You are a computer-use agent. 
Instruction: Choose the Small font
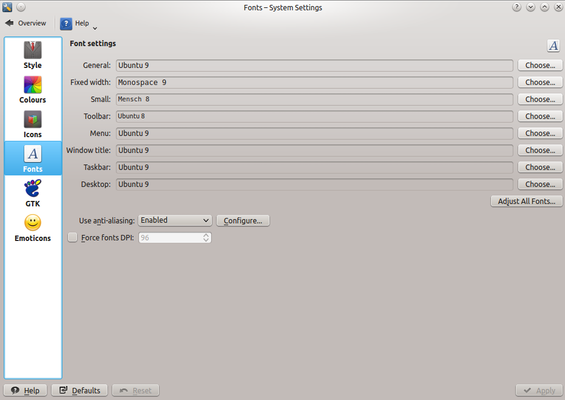click(x=540, y=99)
